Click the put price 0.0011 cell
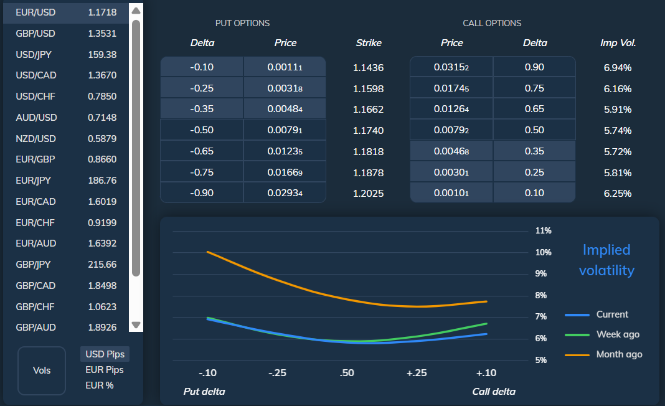This screenshot has height=406, width=665. click(285, 67)
